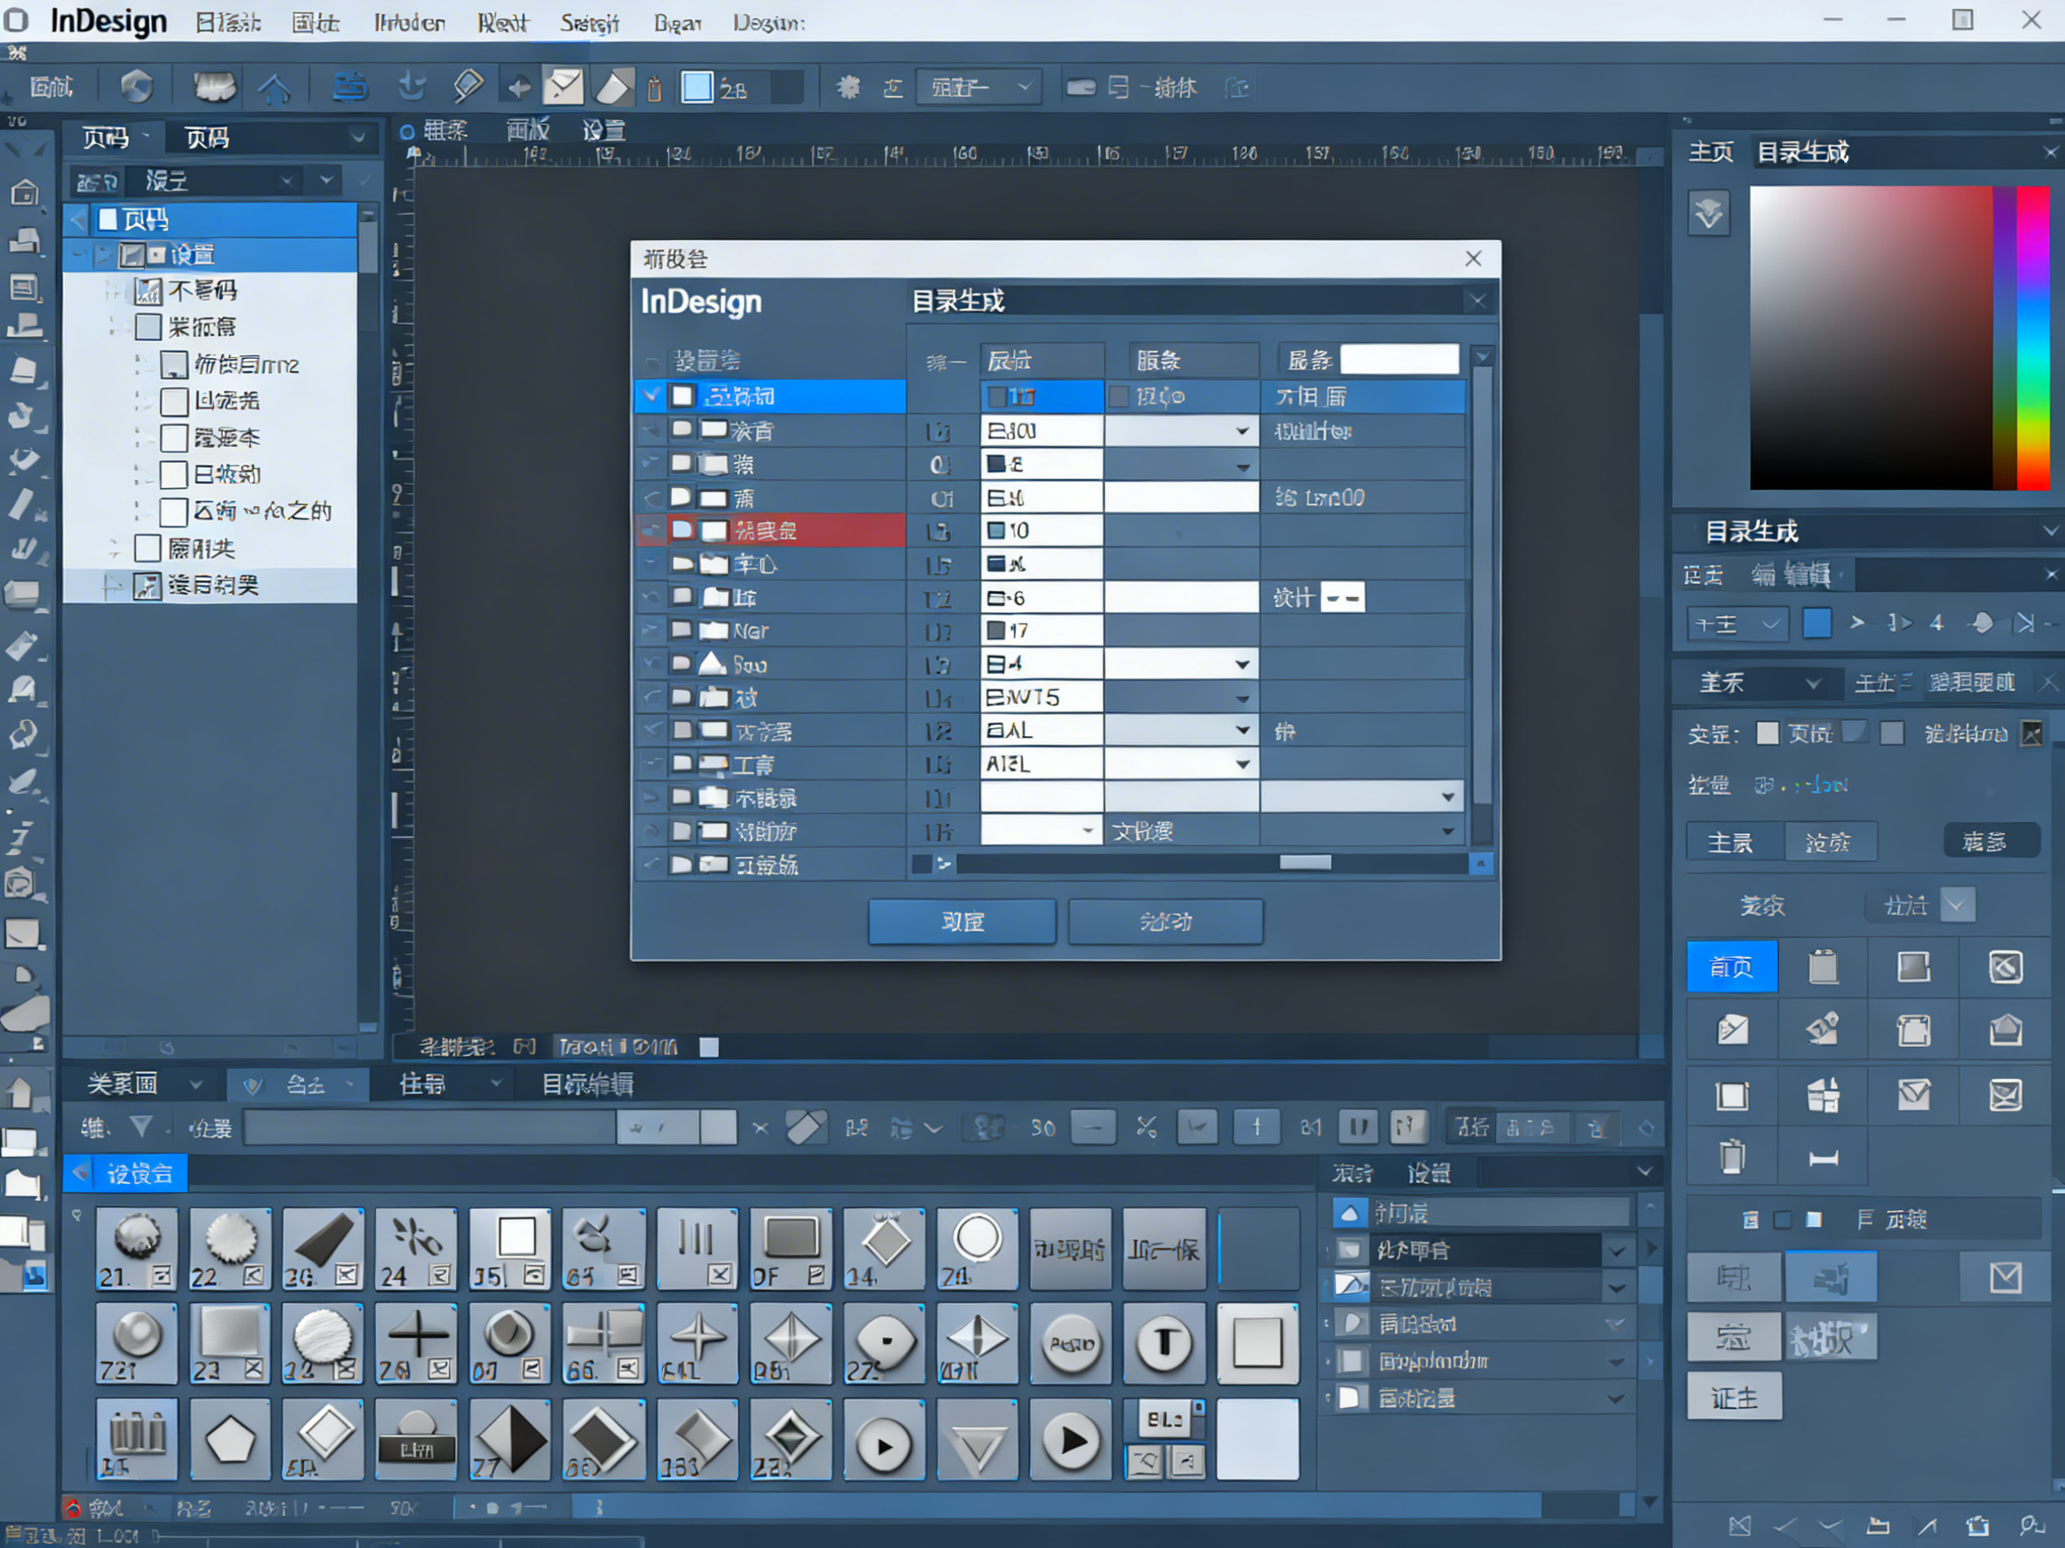Switch to the 目标编辑 tab
Image resolution: width=2065 pixels, height=1548 pixels.
[x=587, y=1084]
